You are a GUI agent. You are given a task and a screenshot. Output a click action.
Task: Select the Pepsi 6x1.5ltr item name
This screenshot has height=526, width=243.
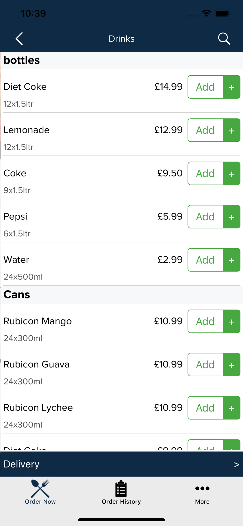(x=15, y=216)
